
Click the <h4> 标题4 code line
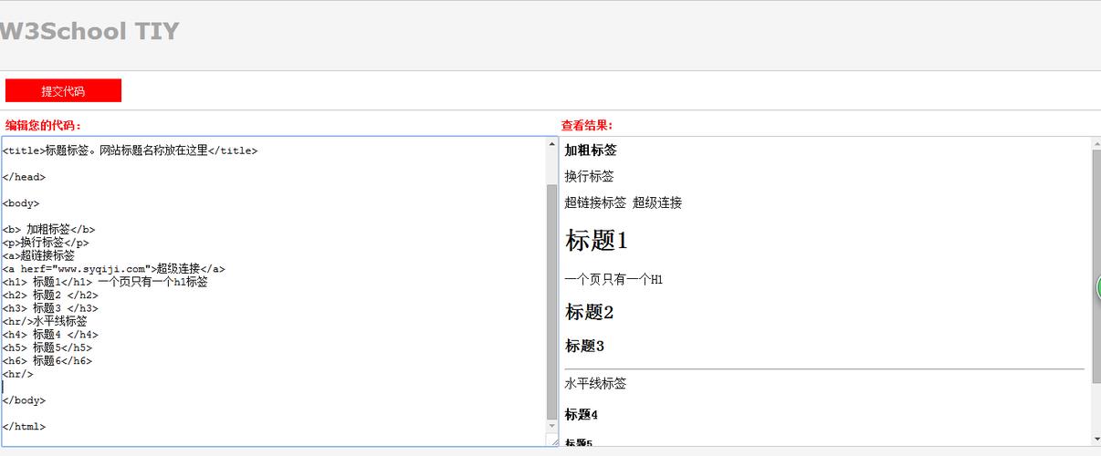tap(50, 335)
